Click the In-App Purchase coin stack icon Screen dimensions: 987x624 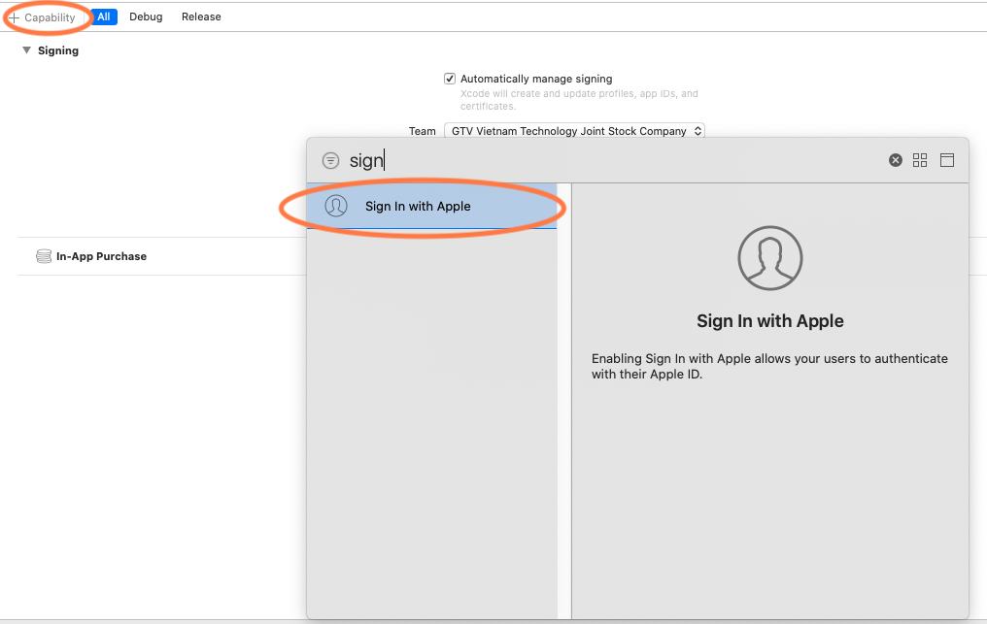44,256
